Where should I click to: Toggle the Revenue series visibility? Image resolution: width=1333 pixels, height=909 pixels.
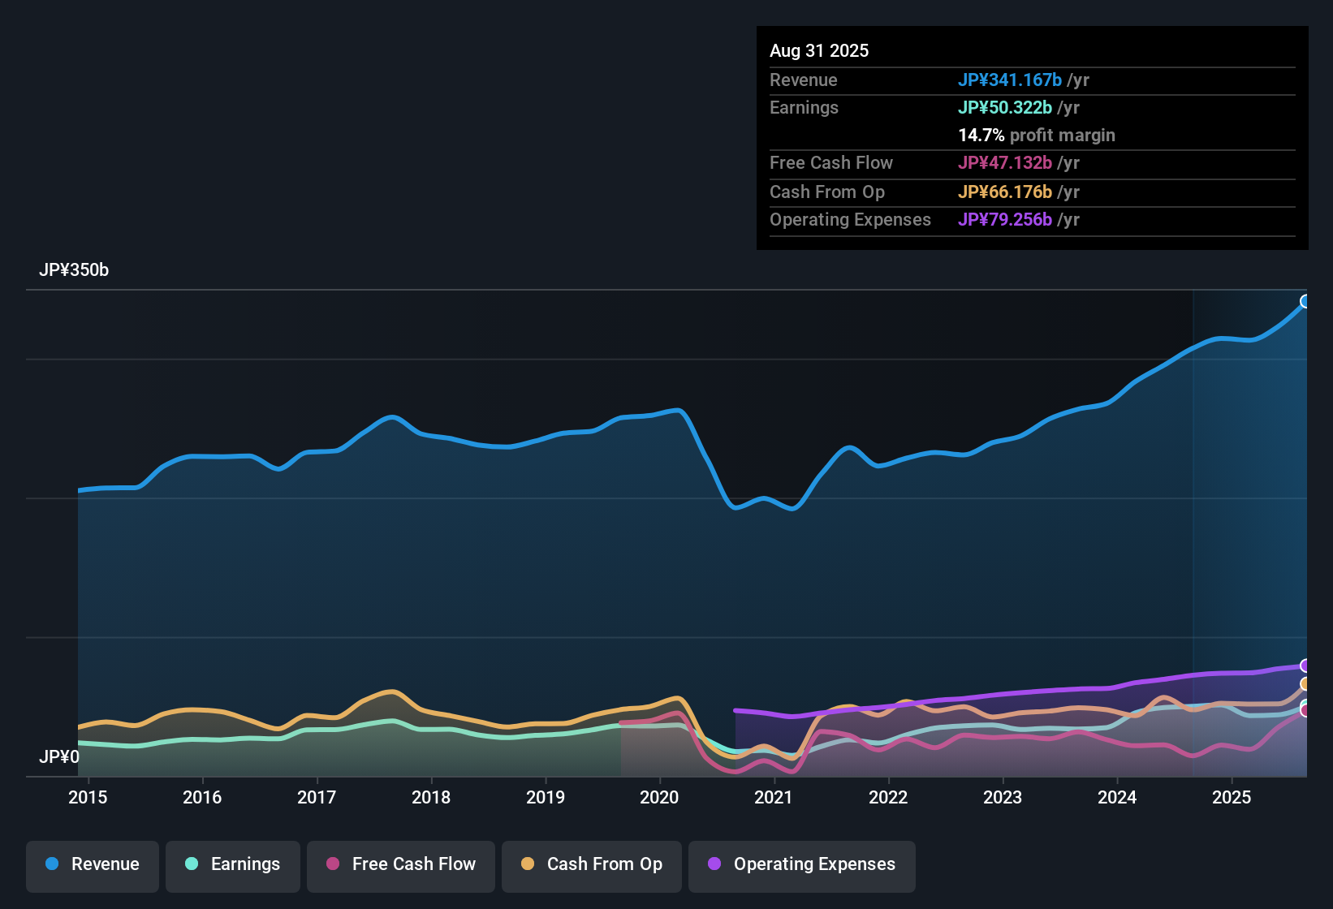pos(92,864)
